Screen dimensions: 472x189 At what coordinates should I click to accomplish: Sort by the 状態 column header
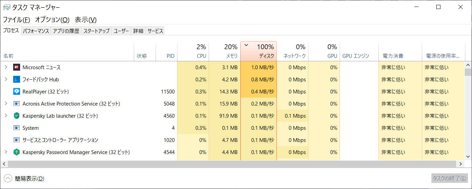145,51
